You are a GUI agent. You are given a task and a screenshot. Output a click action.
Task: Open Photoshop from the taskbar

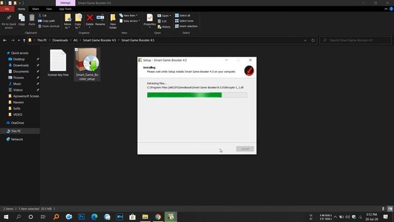coord(82,216)
